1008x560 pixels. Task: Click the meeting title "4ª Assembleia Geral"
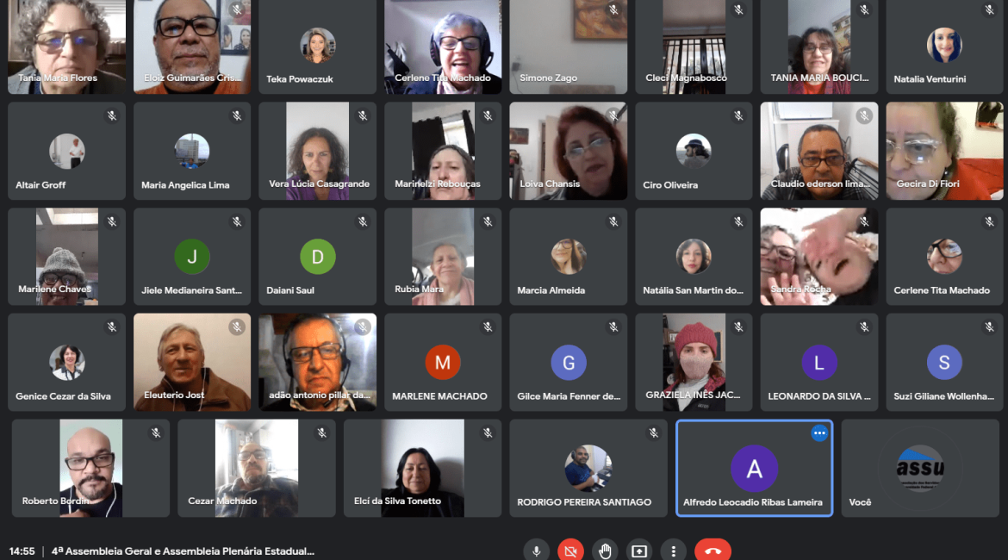pos(183,551)
